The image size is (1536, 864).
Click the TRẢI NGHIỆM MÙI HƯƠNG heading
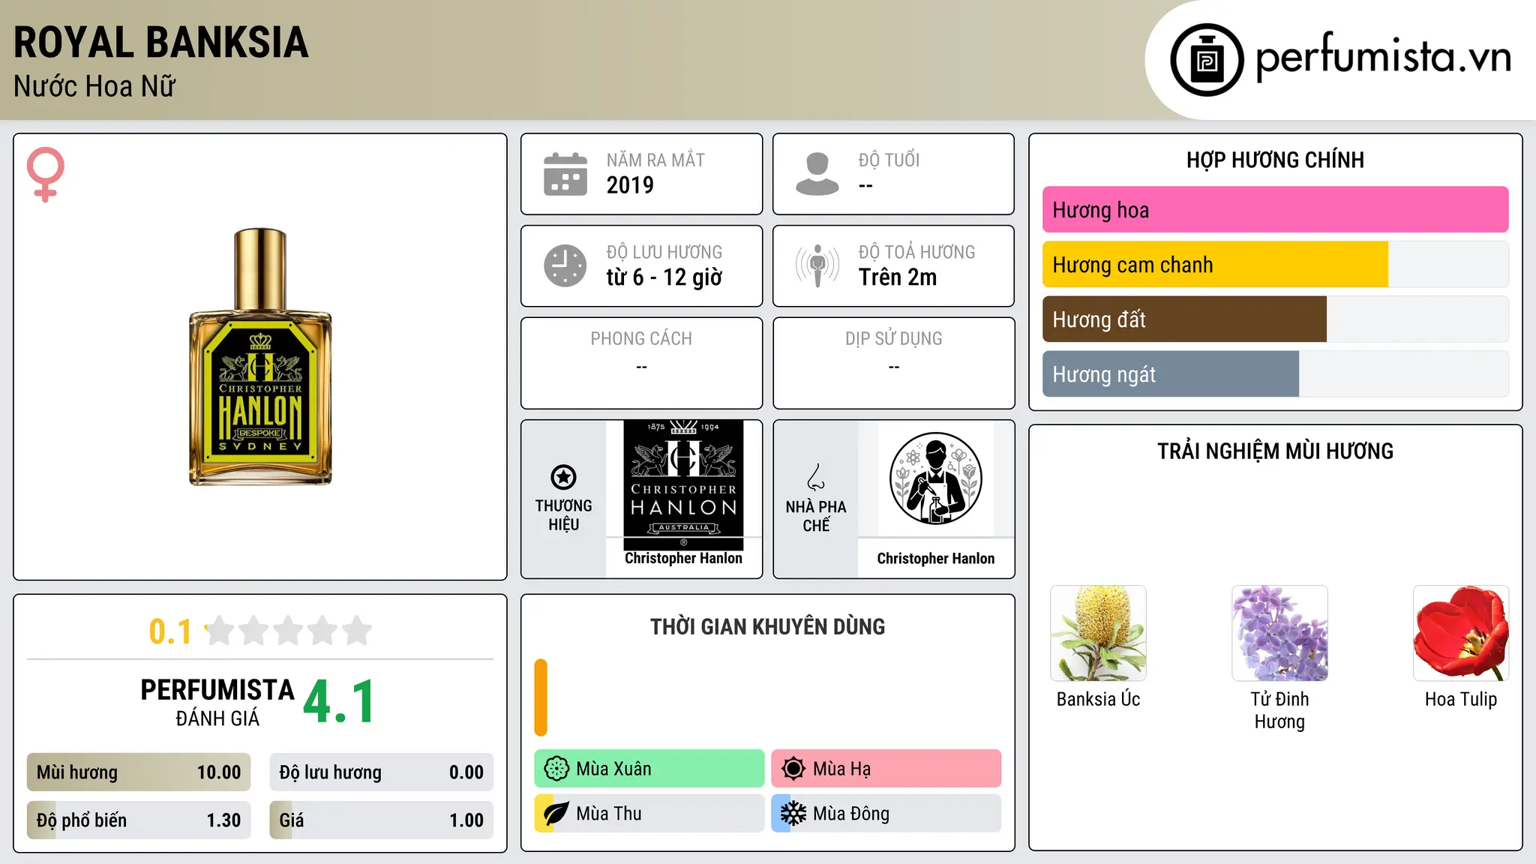click(x=1275, y=451)
